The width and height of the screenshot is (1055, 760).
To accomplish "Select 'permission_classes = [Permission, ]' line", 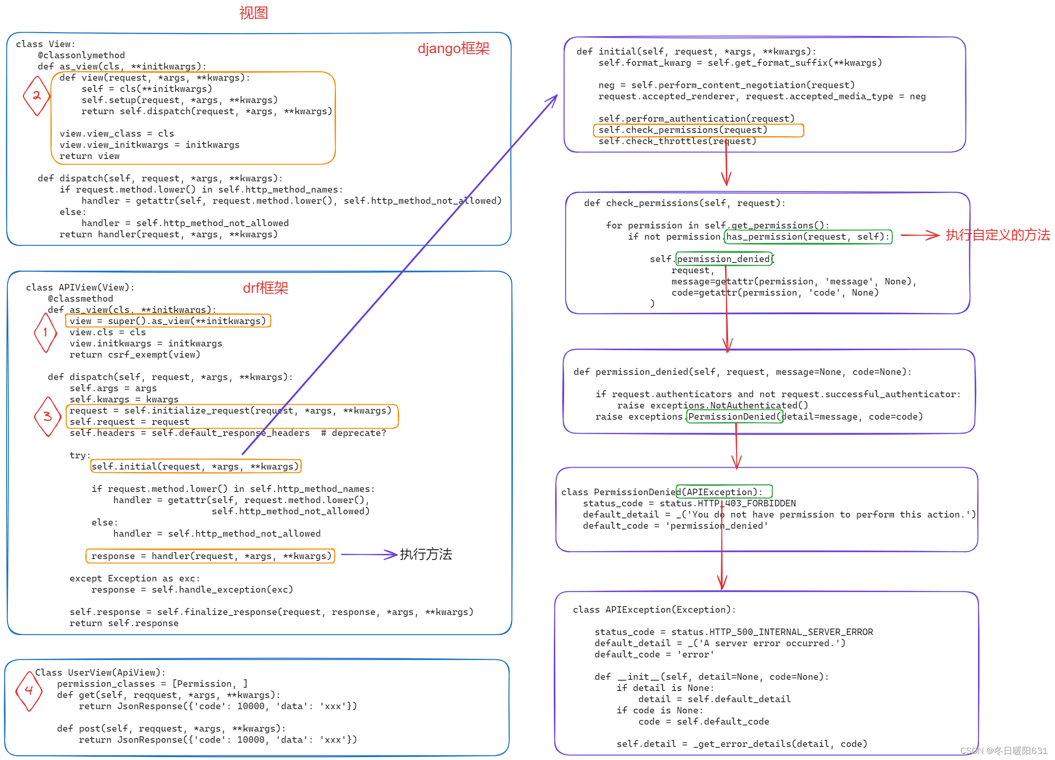I will 152,684.
